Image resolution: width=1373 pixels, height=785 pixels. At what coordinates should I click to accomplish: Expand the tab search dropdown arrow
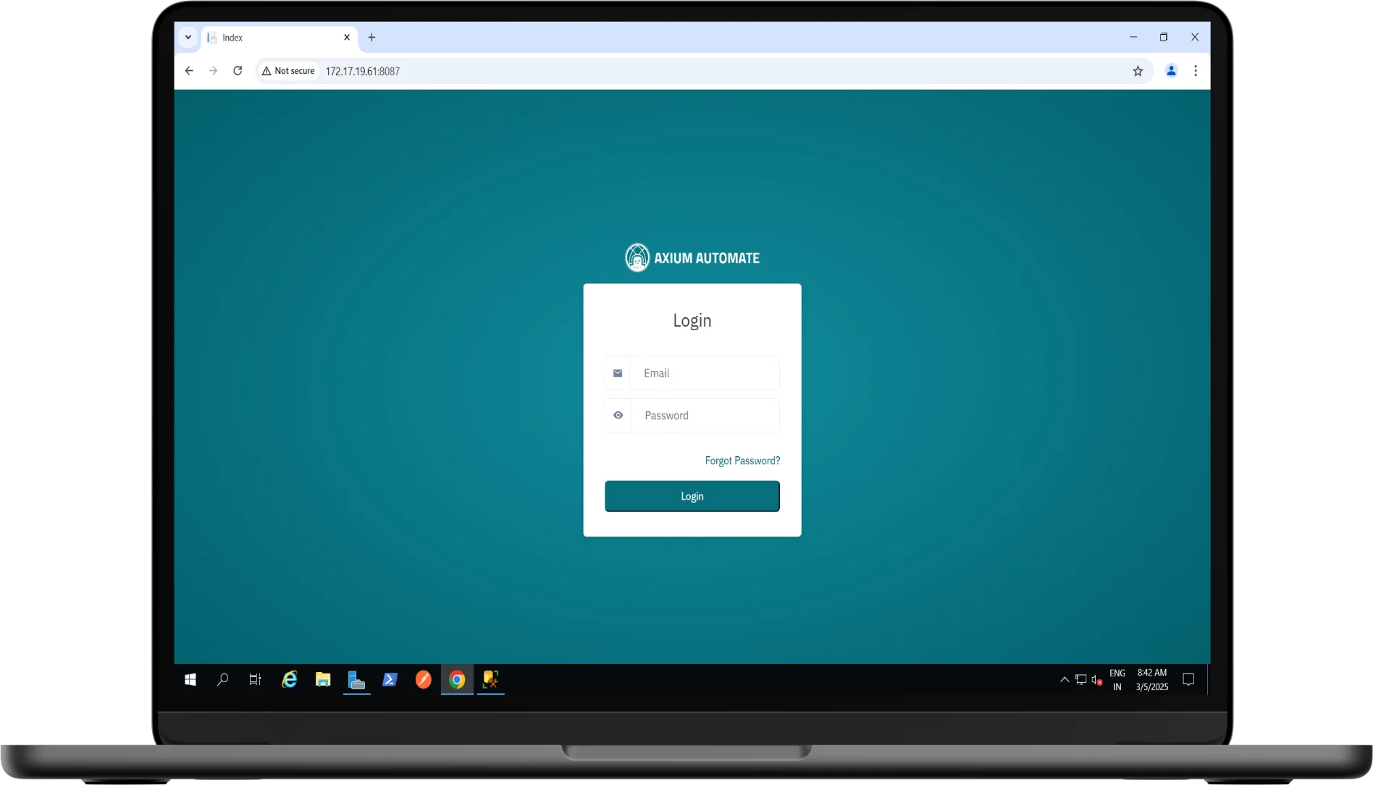tap(188, 38)
